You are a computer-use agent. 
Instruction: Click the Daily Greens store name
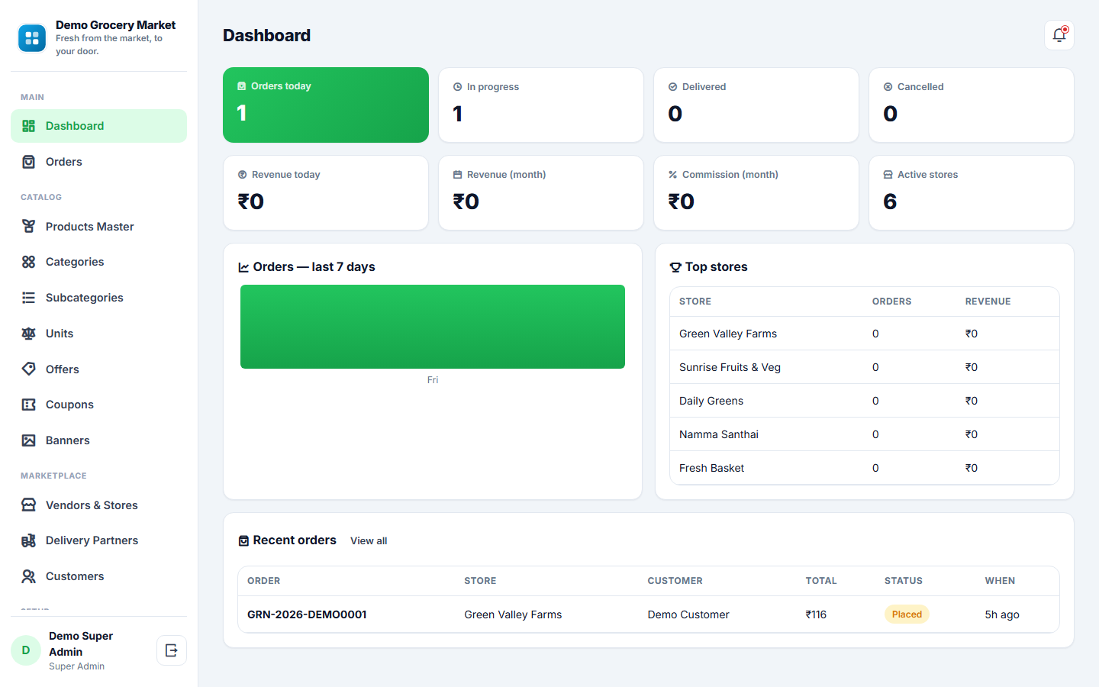coord(711,401)
